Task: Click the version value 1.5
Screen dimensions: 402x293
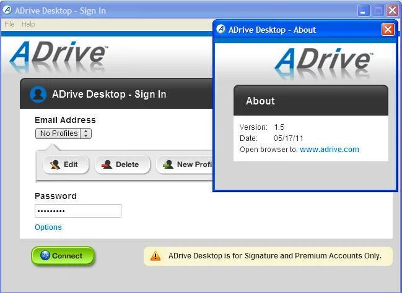Action: point(279,127)
